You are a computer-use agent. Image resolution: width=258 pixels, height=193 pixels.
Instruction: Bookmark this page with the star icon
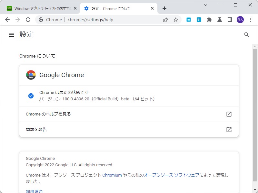point(176,20)
